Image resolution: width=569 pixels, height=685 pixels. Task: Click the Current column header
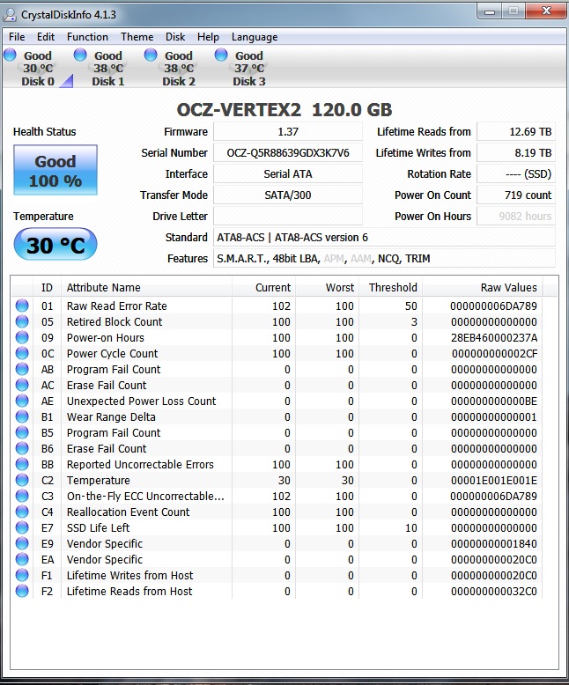(264, 287)
